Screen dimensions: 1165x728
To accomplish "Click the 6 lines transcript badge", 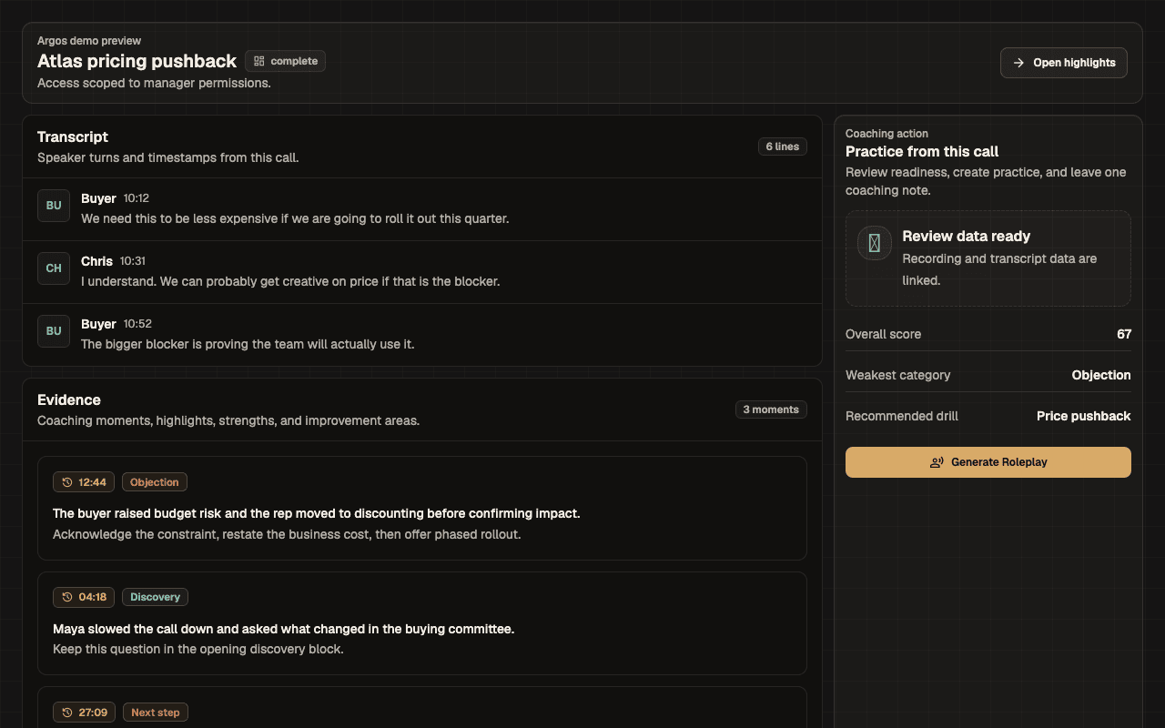I will point(783,147).
